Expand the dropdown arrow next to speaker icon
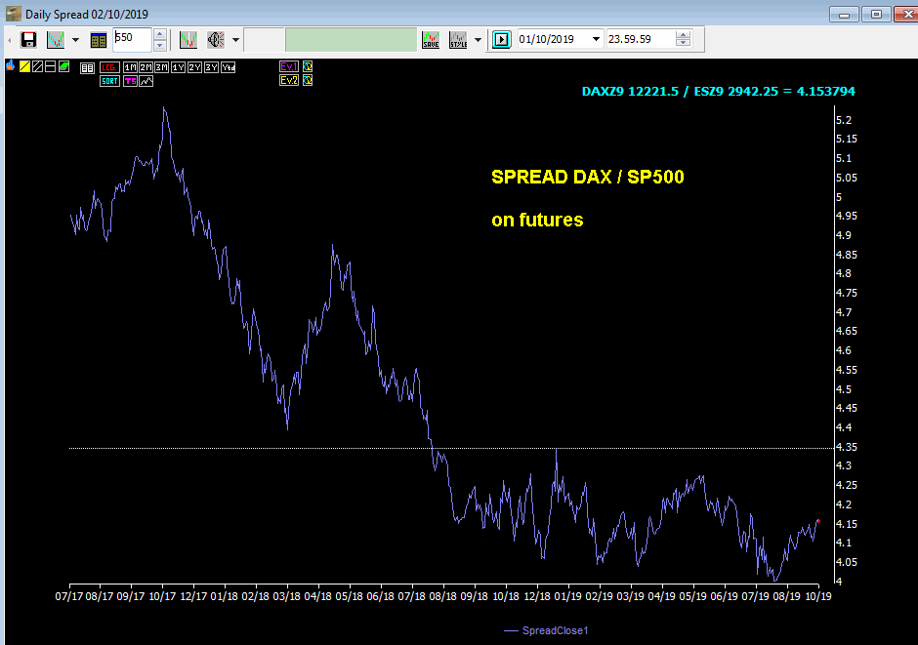 235,40
